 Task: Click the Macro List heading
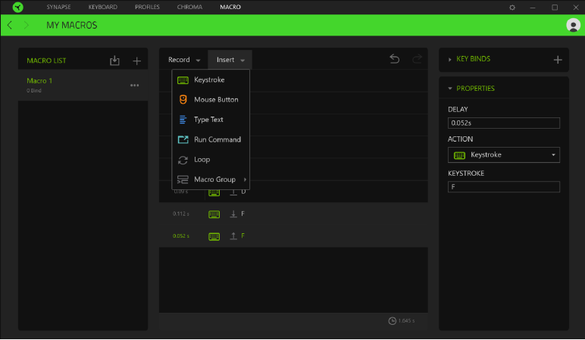46,61
